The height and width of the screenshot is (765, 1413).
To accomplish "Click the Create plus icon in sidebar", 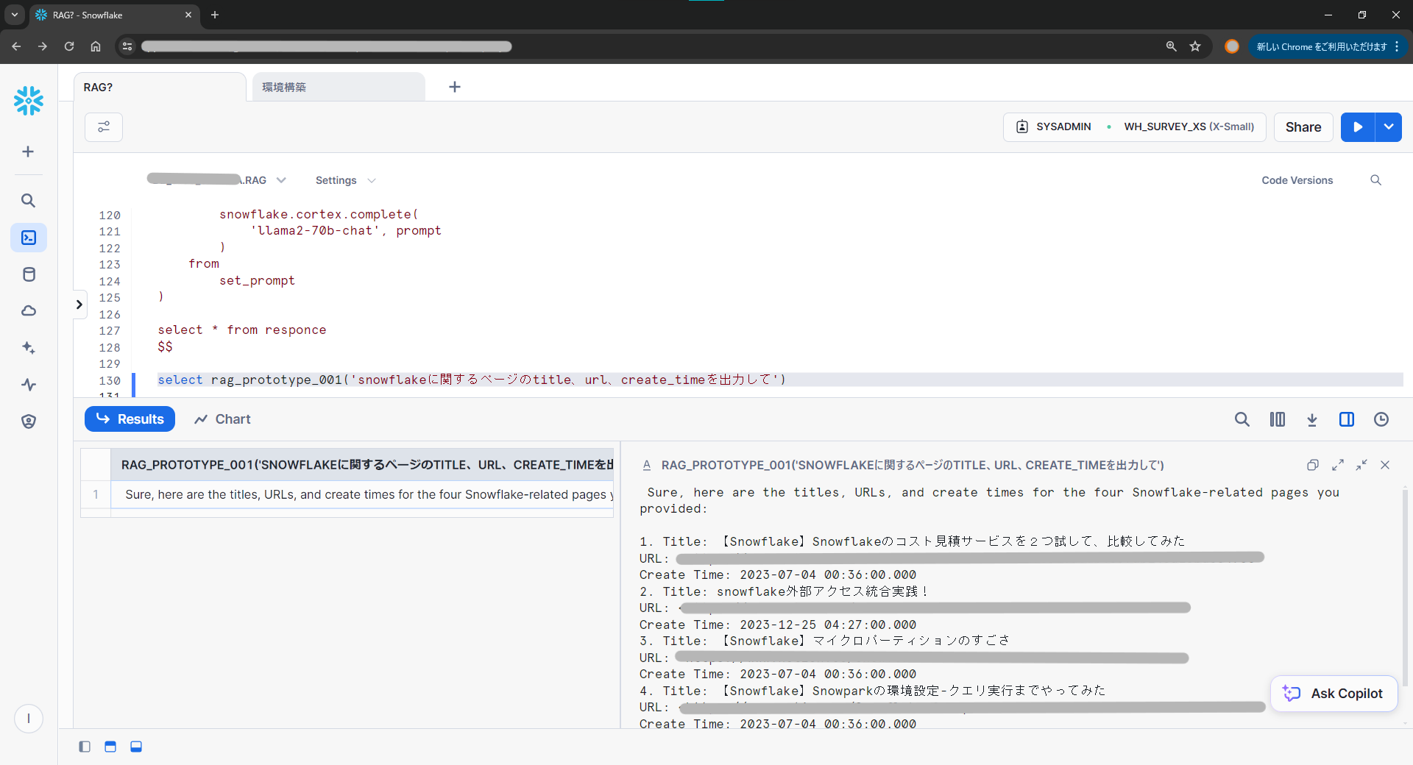I will click(x=28, y=152).
